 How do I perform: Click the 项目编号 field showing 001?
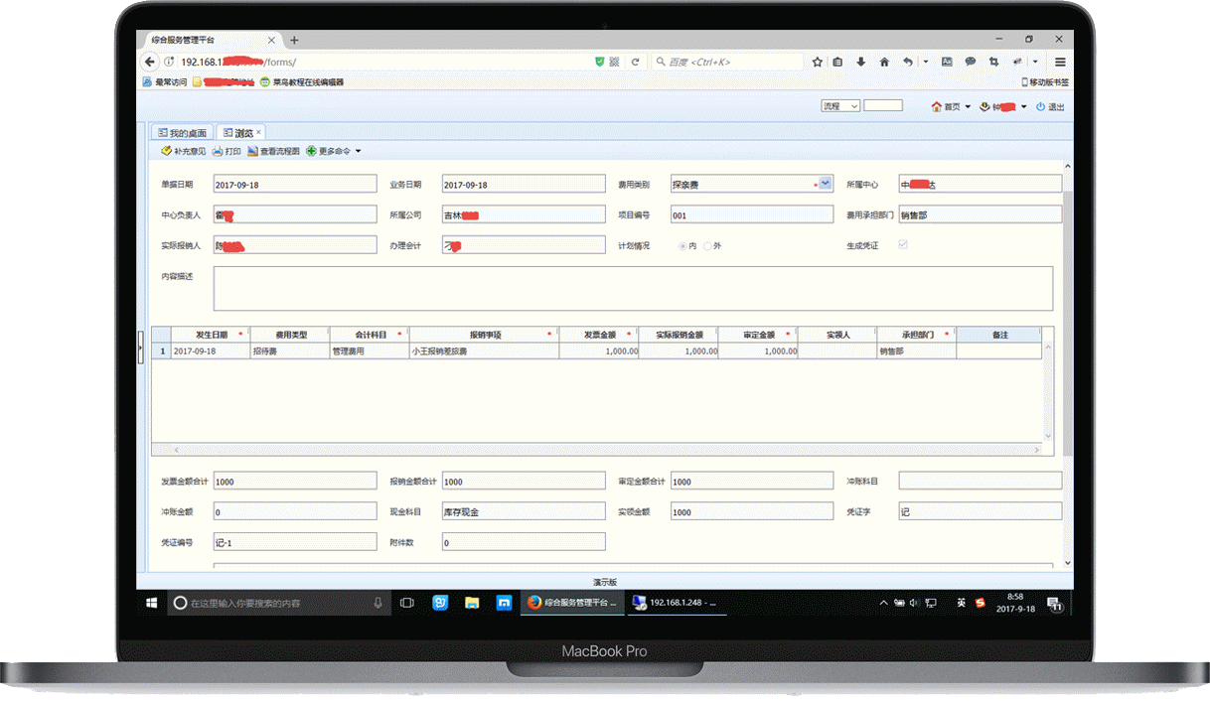point(752,214)
